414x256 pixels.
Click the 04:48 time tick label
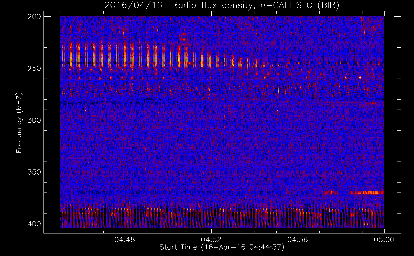pyautogui.click(x=125, y=240)
